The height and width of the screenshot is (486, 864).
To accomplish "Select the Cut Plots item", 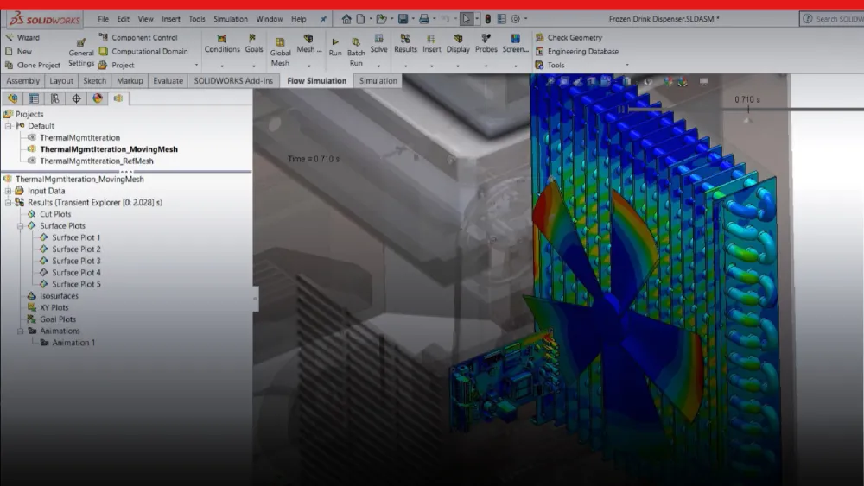I will (x=55, y=214).
